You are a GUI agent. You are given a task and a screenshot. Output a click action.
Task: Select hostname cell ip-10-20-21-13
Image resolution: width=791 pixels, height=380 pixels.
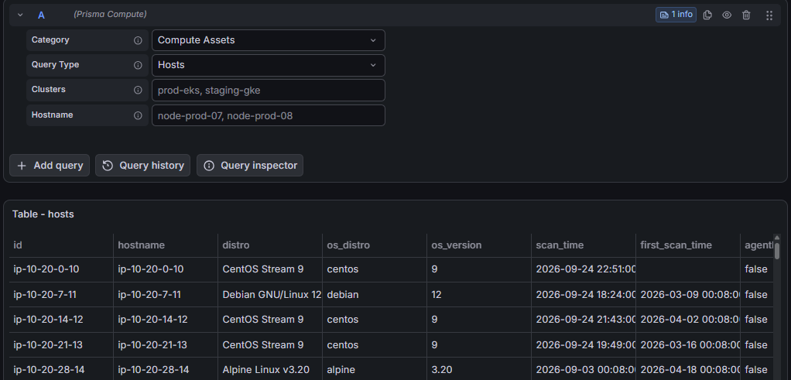point(166,345)
